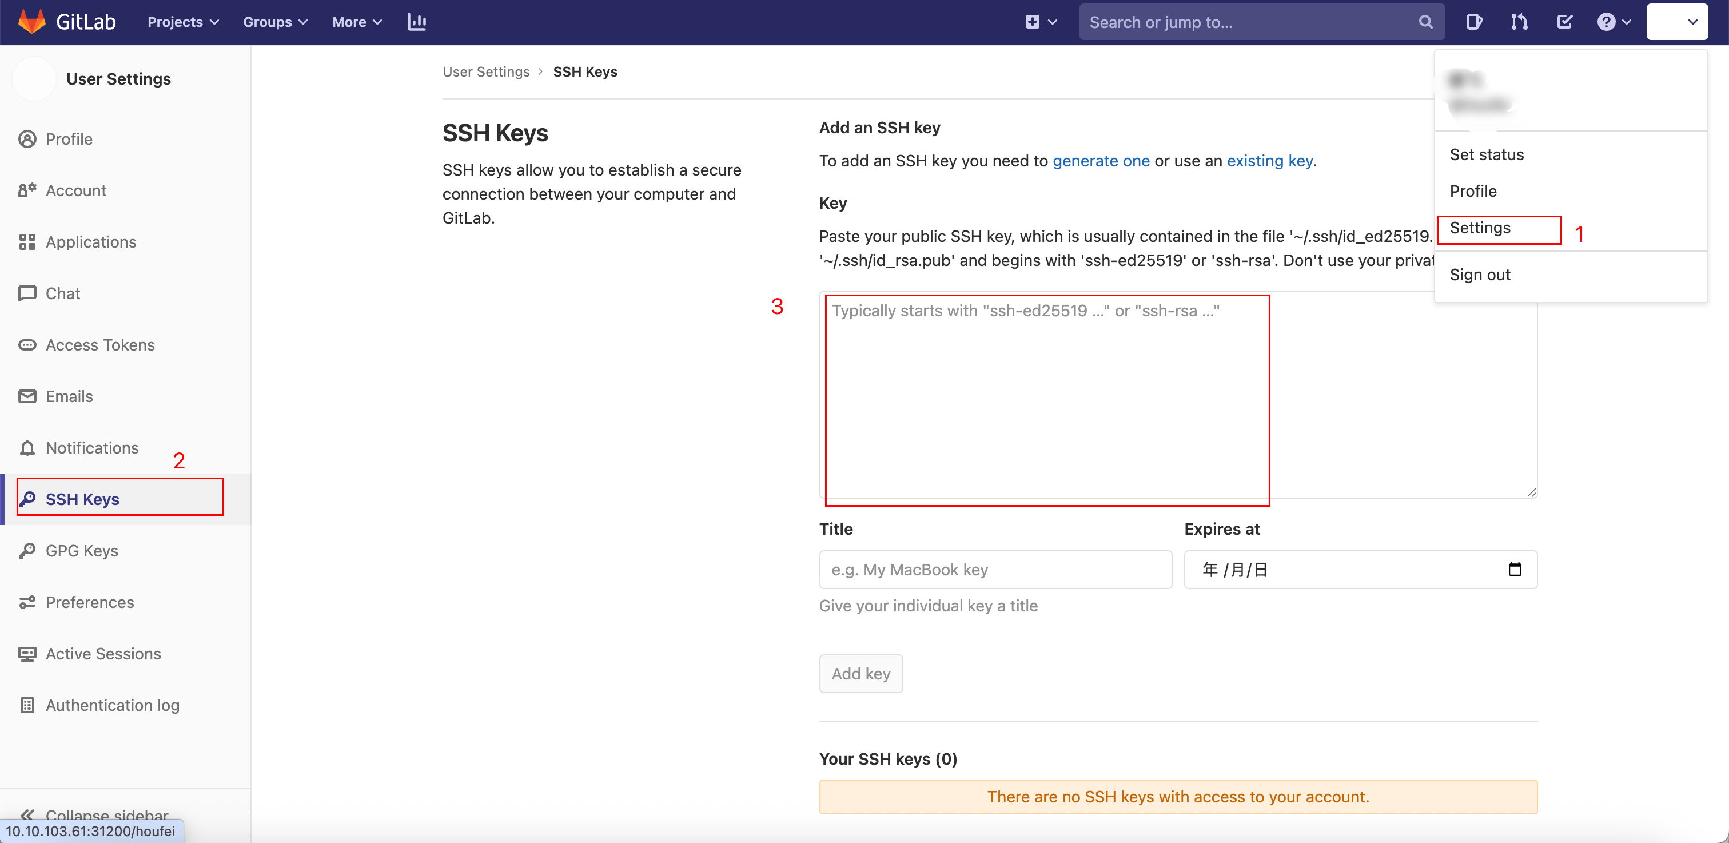
Task: Click the search magnifier icon
Action: (x=1425, y=22)
